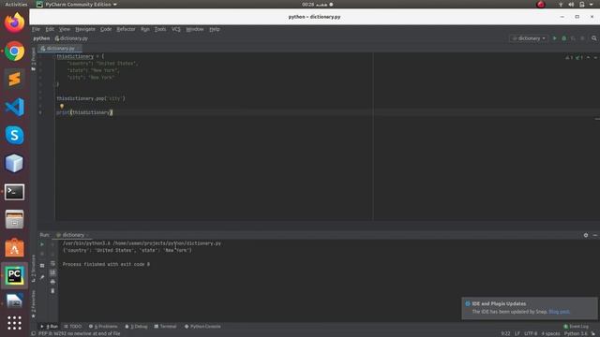Start debugging with the green bug icon
The height and width of the screenshot is (337, 600).
tap(563, 38)
